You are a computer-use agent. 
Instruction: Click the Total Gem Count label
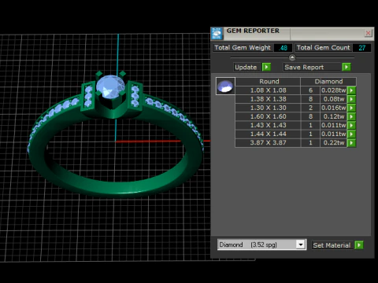324,48
